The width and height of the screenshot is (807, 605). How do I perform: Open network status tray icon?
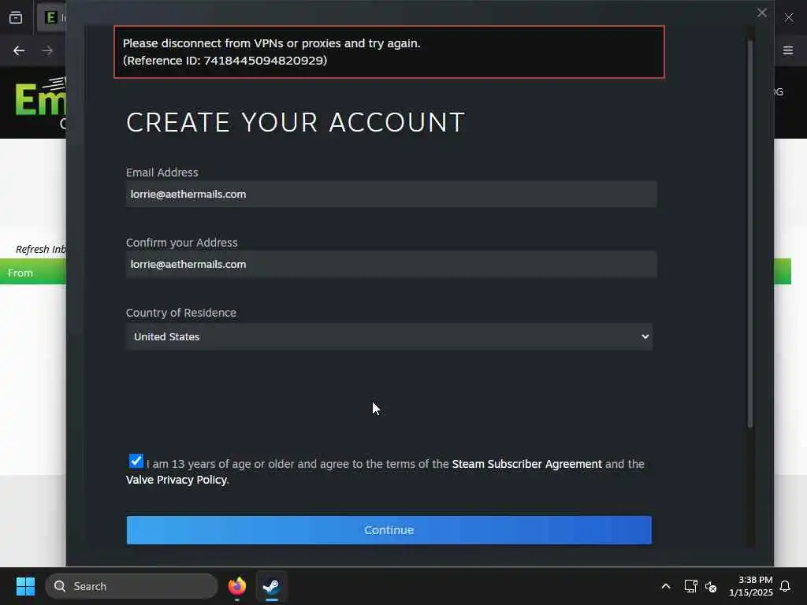(690, 586)
